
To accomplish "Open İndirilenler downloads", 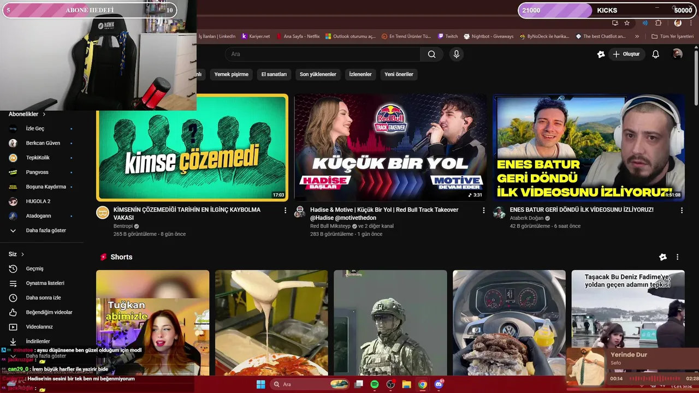I will 42,341.
